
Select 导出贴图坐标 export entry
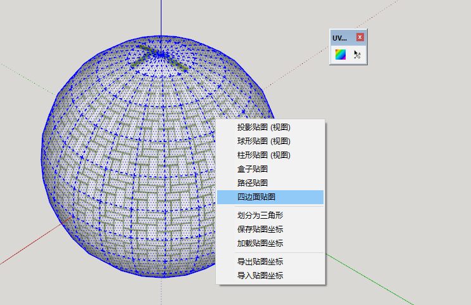(260, 262)
